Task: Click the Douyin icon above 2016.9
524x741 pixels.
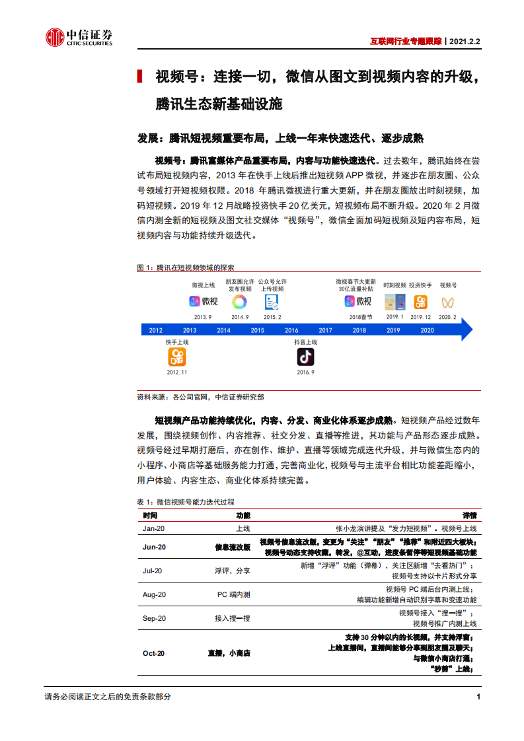Action: point(305,357)
